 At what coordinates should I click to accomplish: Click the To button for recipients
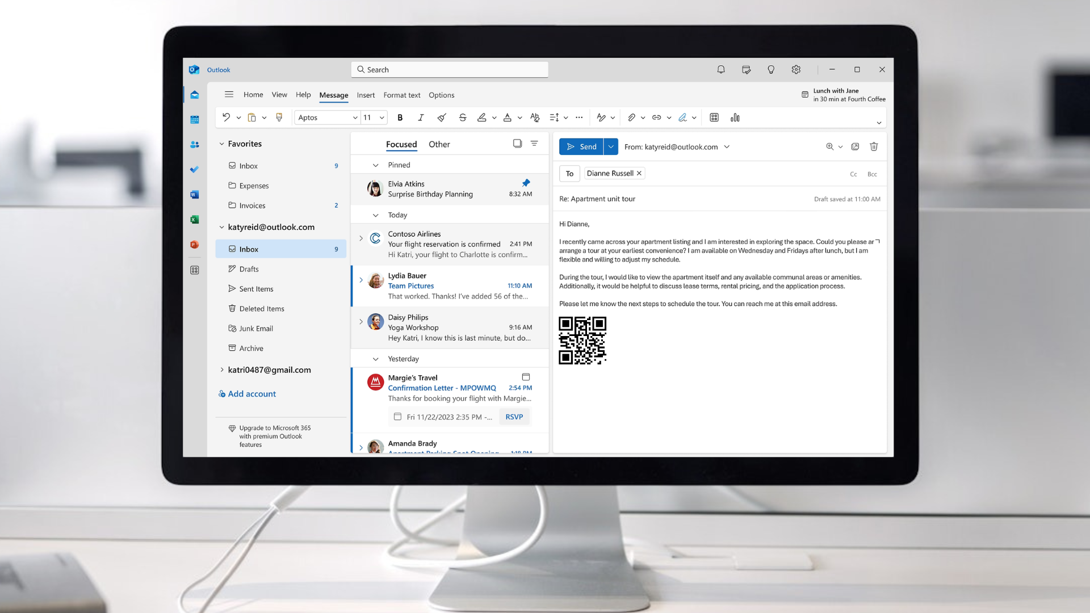[569, 174]
